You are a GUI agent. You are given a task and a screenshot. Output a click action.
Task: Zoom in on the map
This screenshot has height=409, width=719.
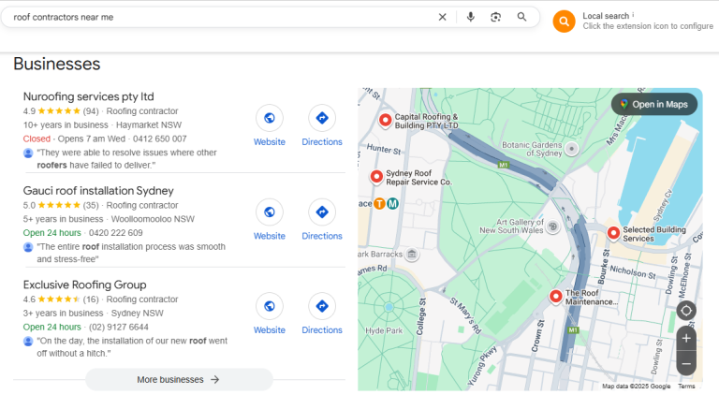pos(686,338)
